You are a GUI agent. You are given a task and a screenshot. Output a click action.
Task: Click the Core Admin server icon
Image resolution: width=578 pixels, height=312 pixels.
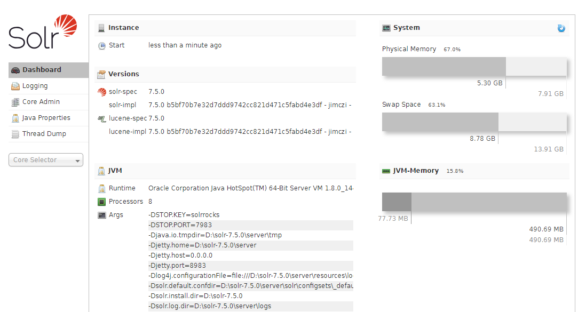pos(15,102)
